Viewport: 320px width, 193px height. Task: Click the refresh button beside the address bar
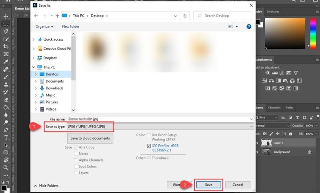185,16
